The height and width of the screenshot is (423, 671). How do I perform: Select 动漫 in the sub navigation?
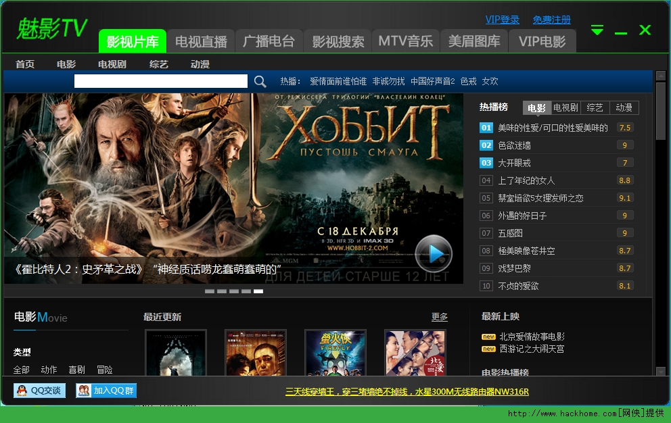pos(200,64)
